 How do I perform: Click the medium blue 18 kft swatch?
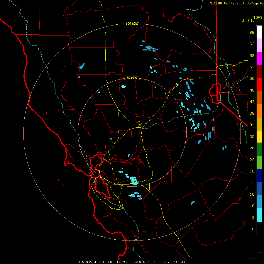(259, 189)
